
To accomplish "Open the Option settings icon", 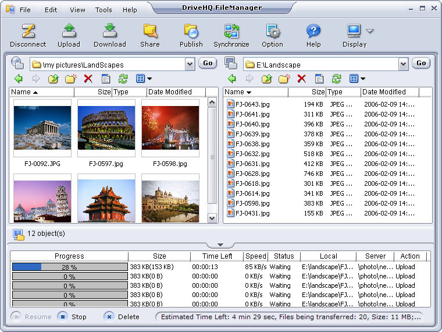I will 272,35.
